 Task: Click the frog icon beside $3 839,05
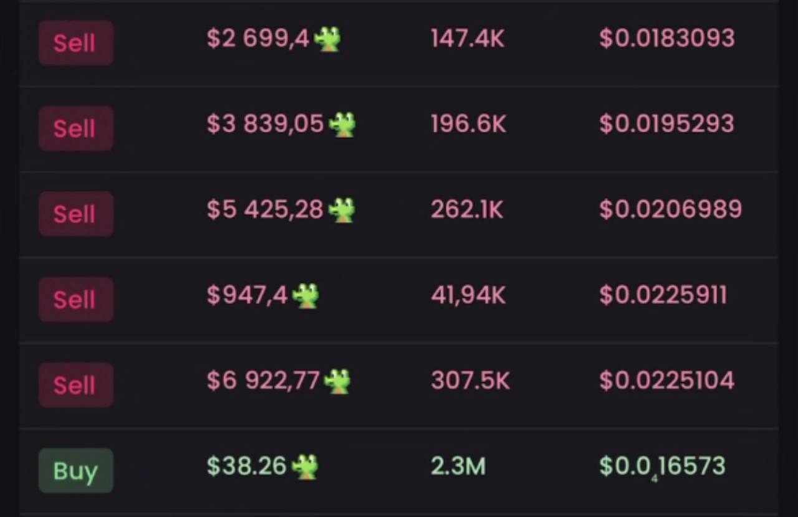[342, 125]
